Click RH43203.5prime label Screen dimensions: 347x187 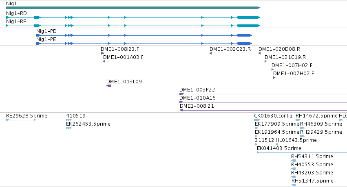tap(312, 172)
